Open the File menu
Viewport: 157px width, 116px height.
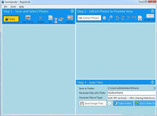[x=5, y=7]
